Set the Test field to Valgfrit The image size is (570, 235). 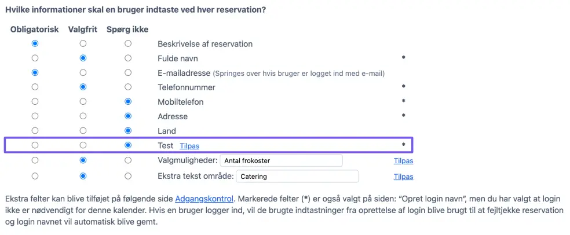point(83,145)
